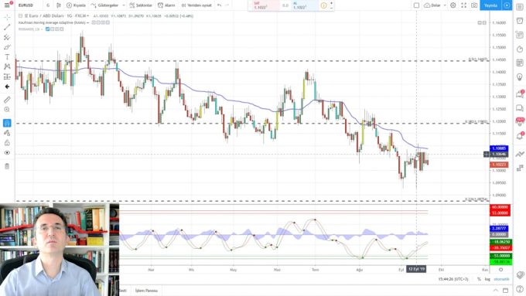Screen dimensions: 526x296
Task: Undo the last chart action
Action: coord(219,5)
